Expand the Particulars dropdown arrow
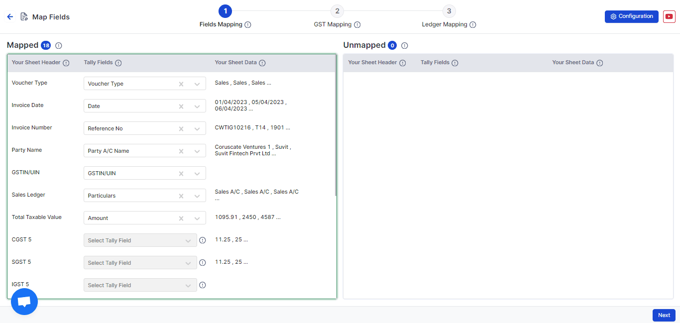 197,196
